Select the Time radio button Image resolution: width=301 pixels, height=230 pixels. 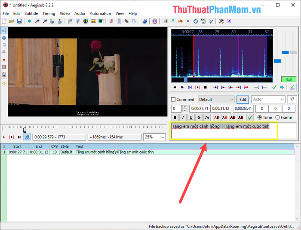[260, 117]
